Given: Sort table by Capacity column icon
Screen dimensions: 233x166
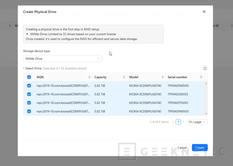Looking at the screenshot, I should (x=124, y=77).
